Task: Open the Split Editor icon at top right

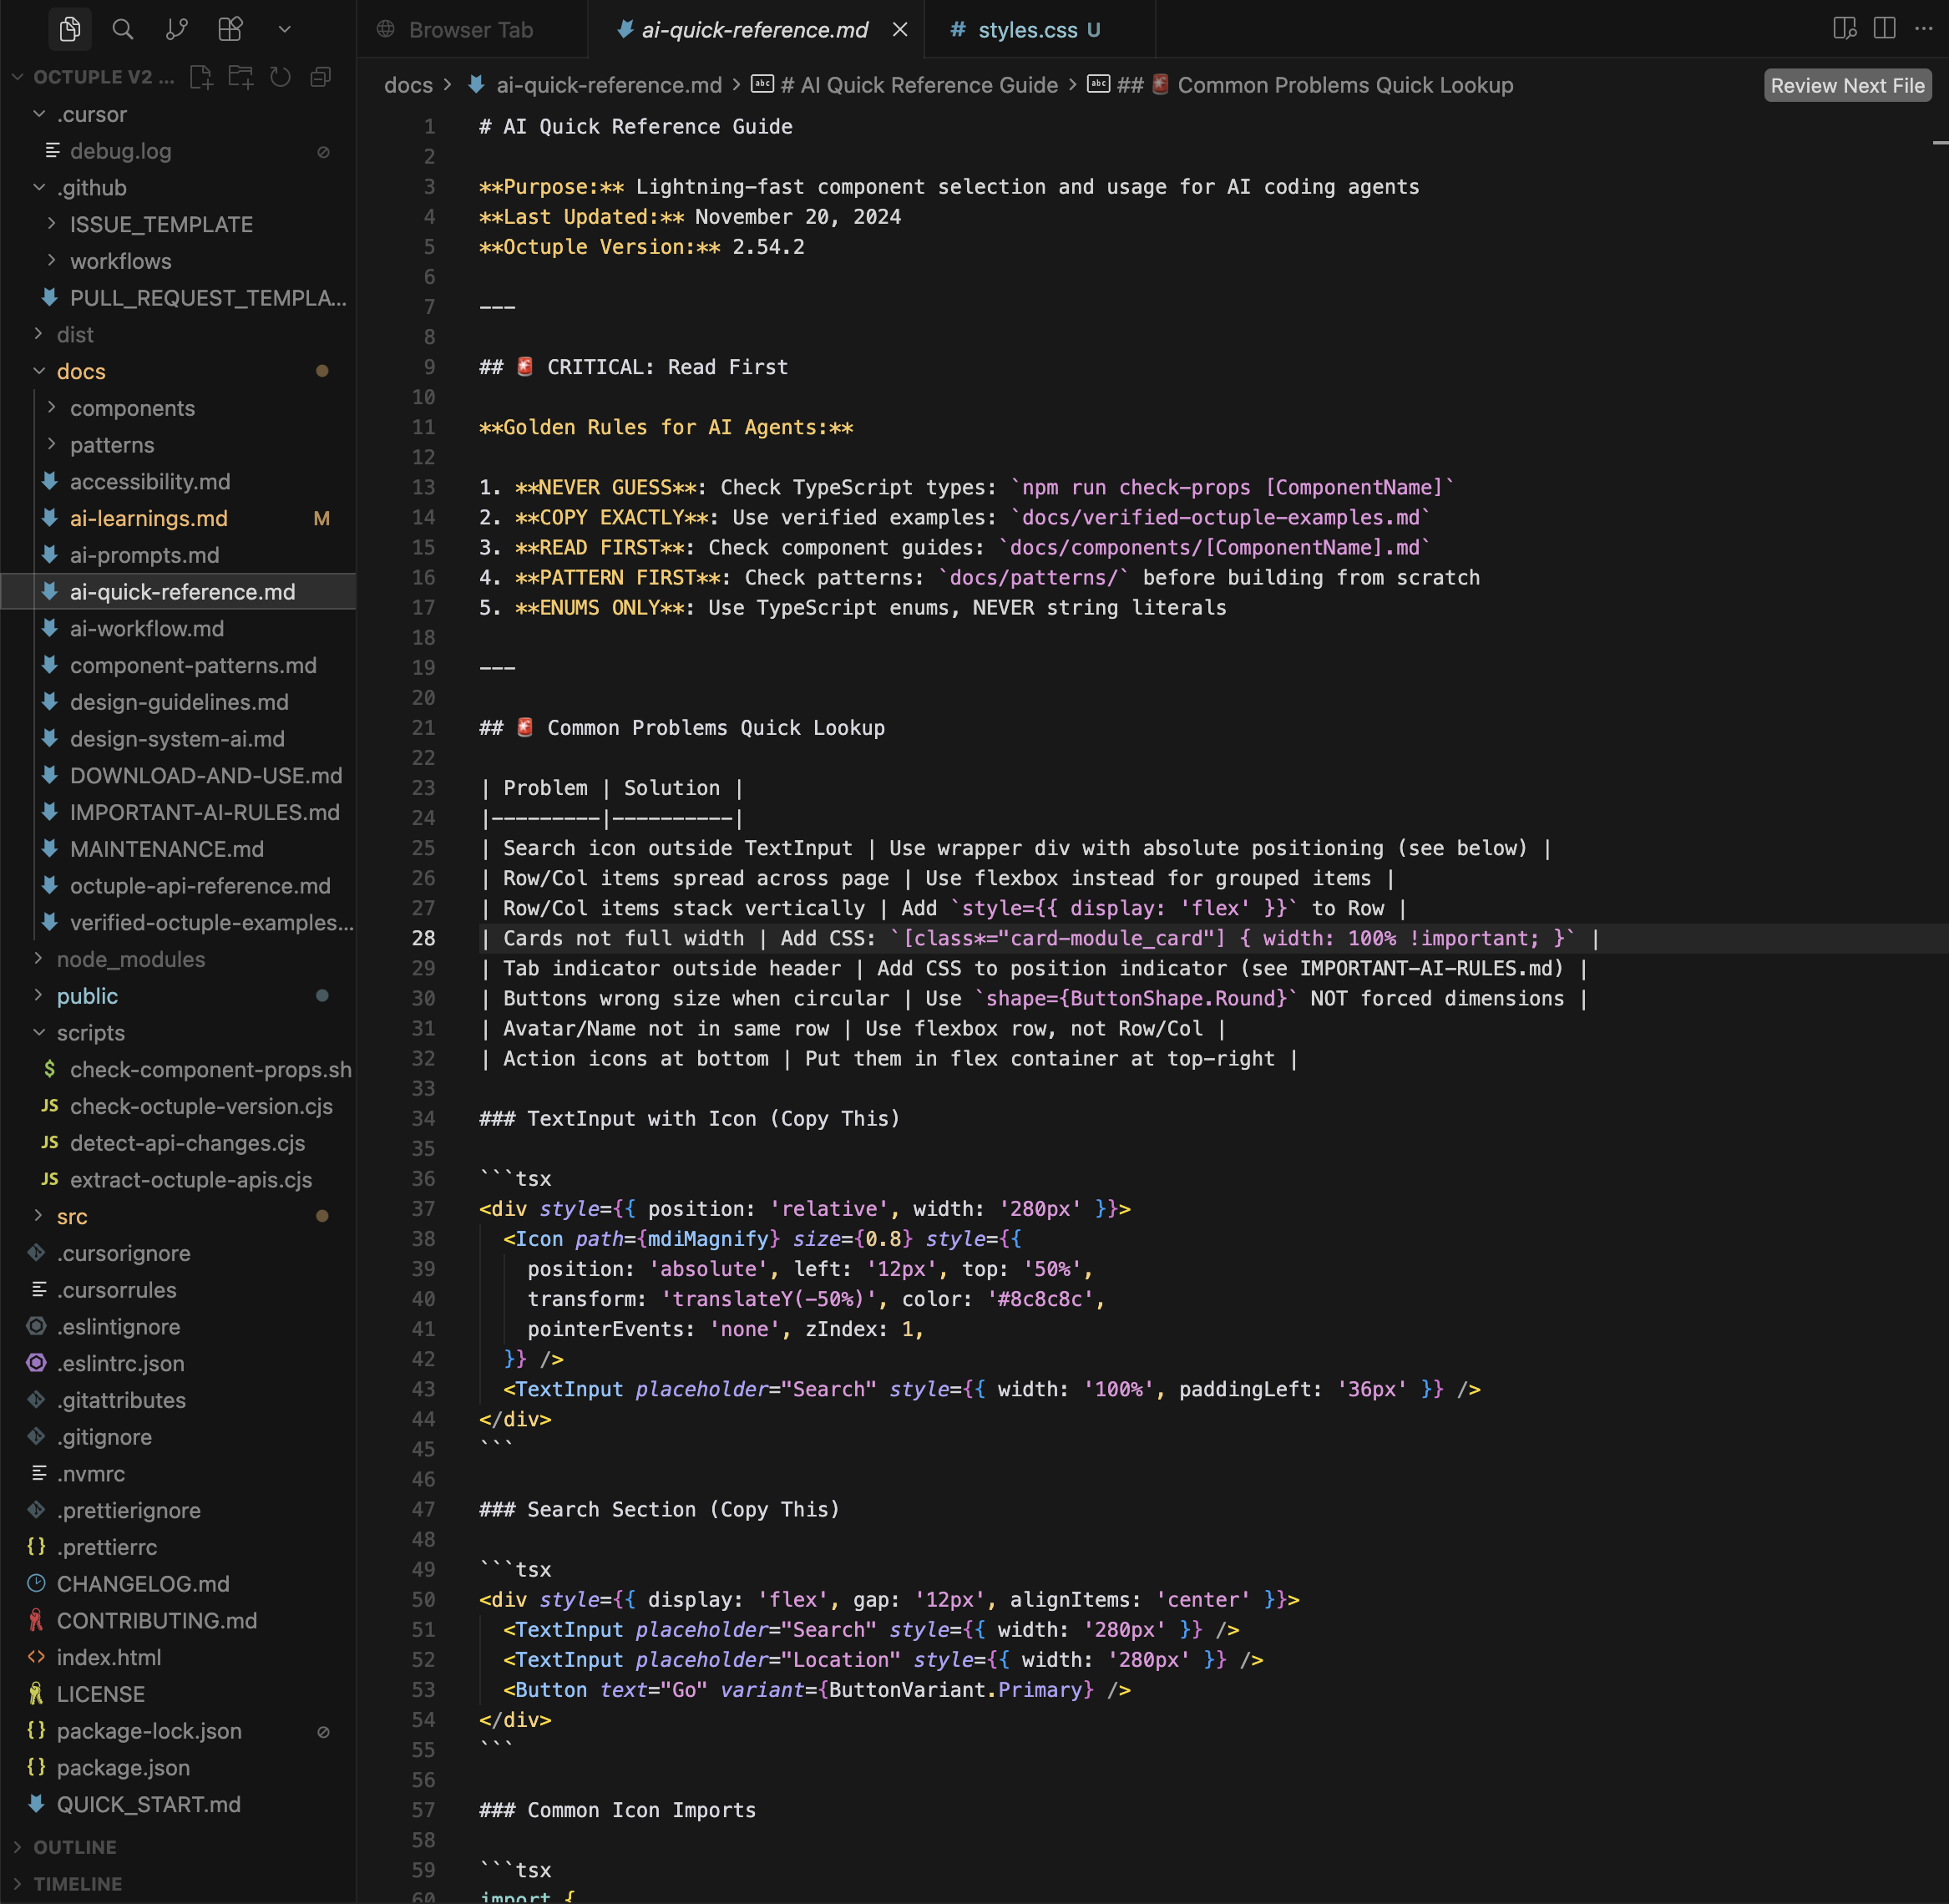Action: [1884, 28]
